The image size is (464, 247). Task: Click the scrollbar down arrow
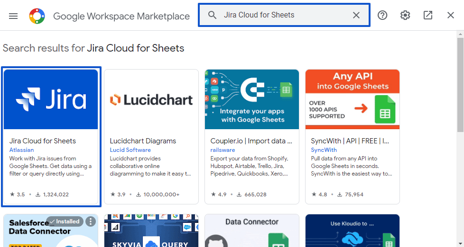coord(461,244)
